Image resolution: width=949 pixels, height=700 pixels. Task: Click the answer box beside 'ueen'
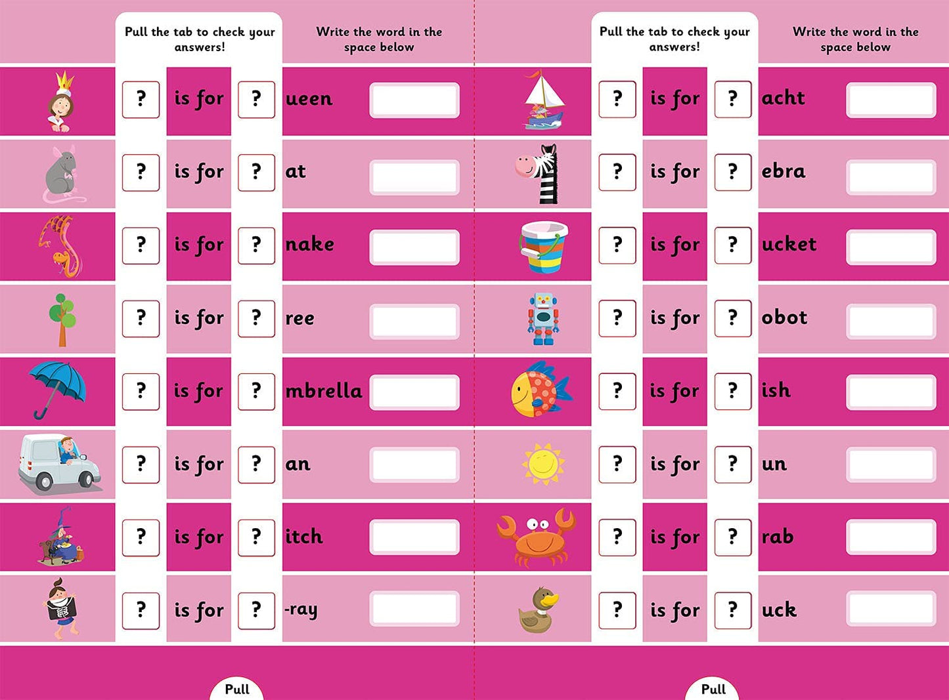(414, 100)
